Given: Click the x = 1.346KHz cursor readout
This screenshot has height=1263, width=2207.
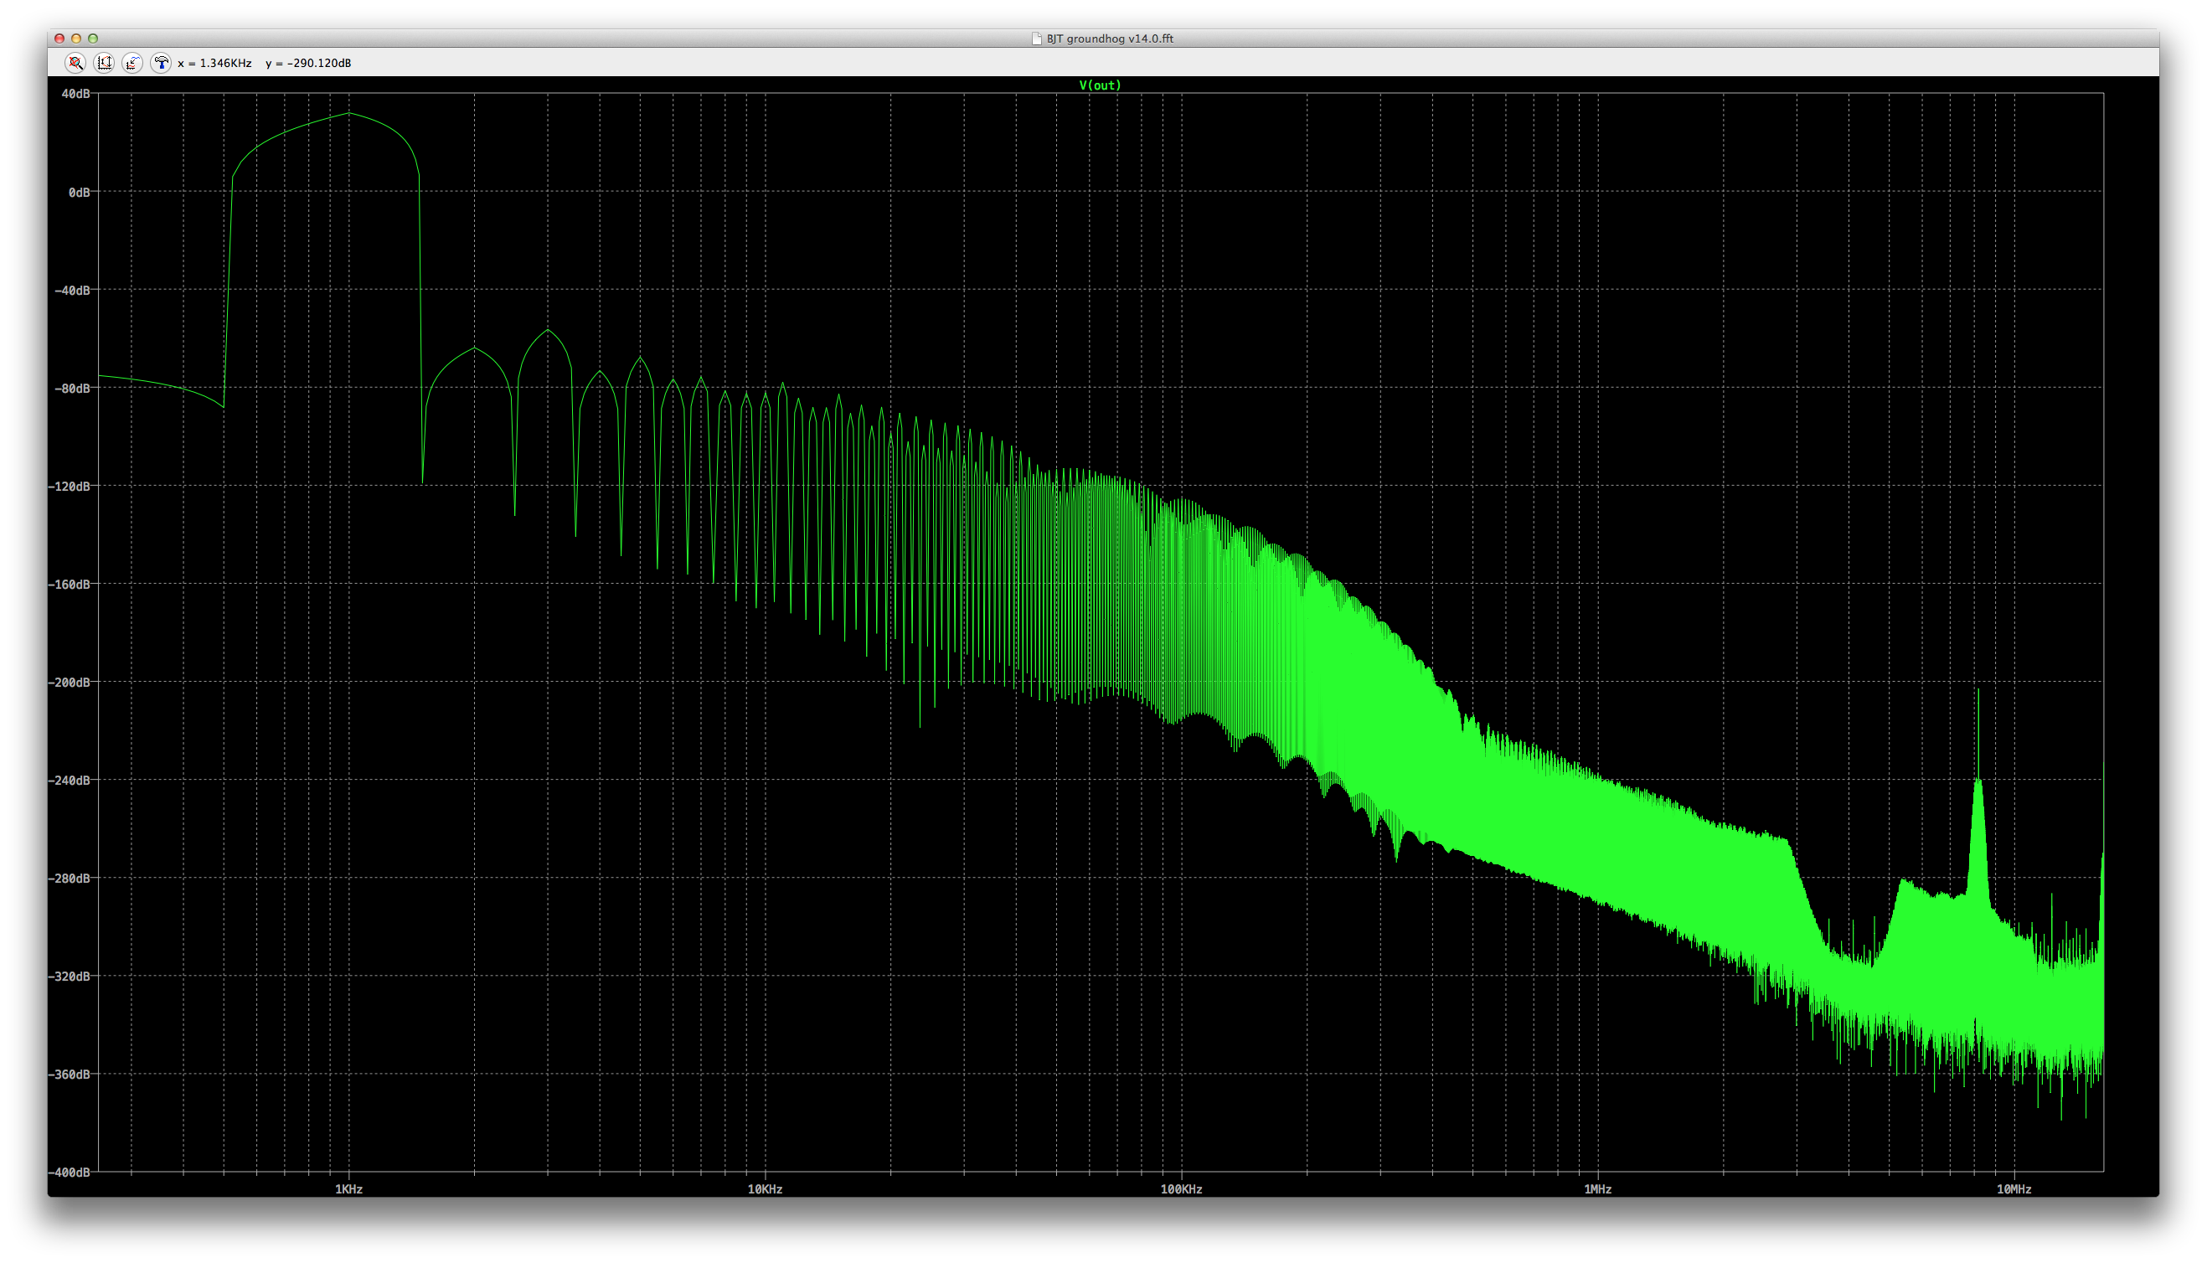Looking at the screenshot, I should coord(214,64).
